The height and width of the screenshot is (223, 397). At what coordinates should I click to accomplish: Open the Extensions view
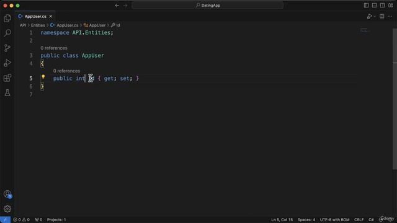pos(7,77)
